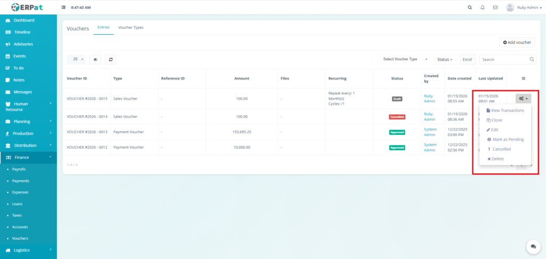Click Approved badge for voucher 0012

397,148
